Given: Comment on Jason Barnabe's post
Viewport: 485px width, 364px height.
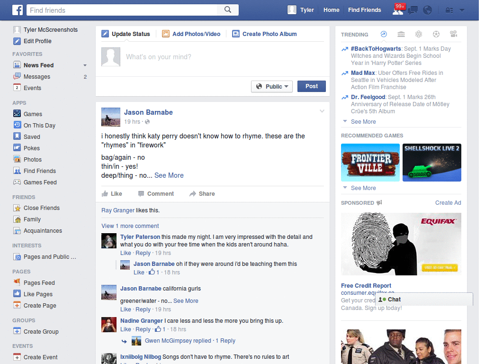Looking at the screenshot, I should coord(156,194).
